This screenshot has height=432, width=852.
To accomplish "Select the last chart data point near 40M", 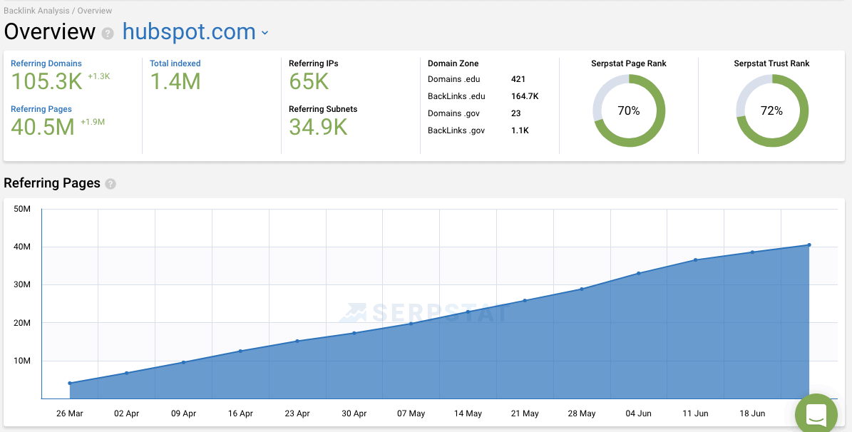I will point(809,245).
